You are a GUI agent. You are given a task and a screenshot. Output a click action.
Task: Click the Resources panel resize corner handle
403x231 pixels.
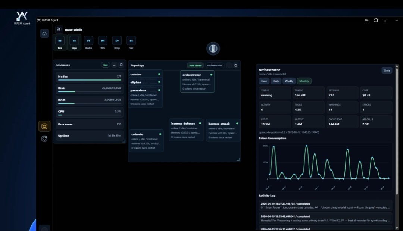click(124, 141)
